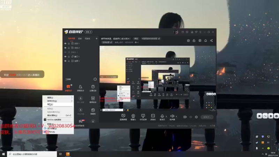Screen dimensions: 279x157
Task: Hide the 文本 1 layer
Action: [x=65, y=43]
